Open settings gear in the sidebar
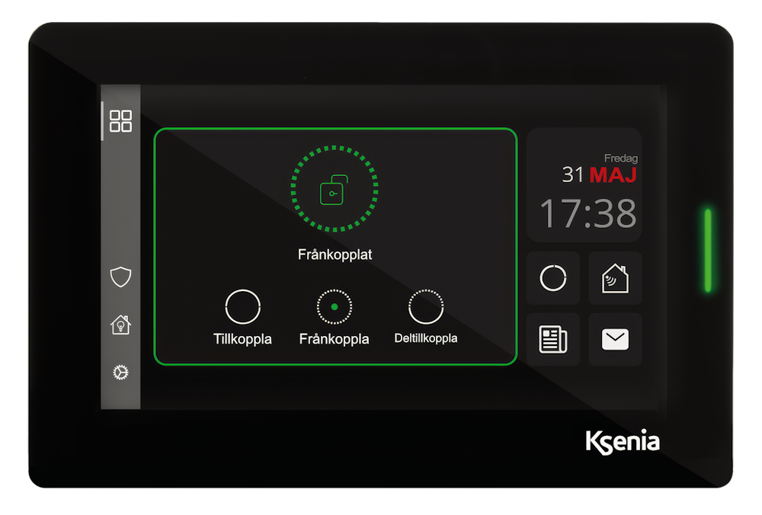This screenshot has height=515, width=762. (x=120, y=373)
